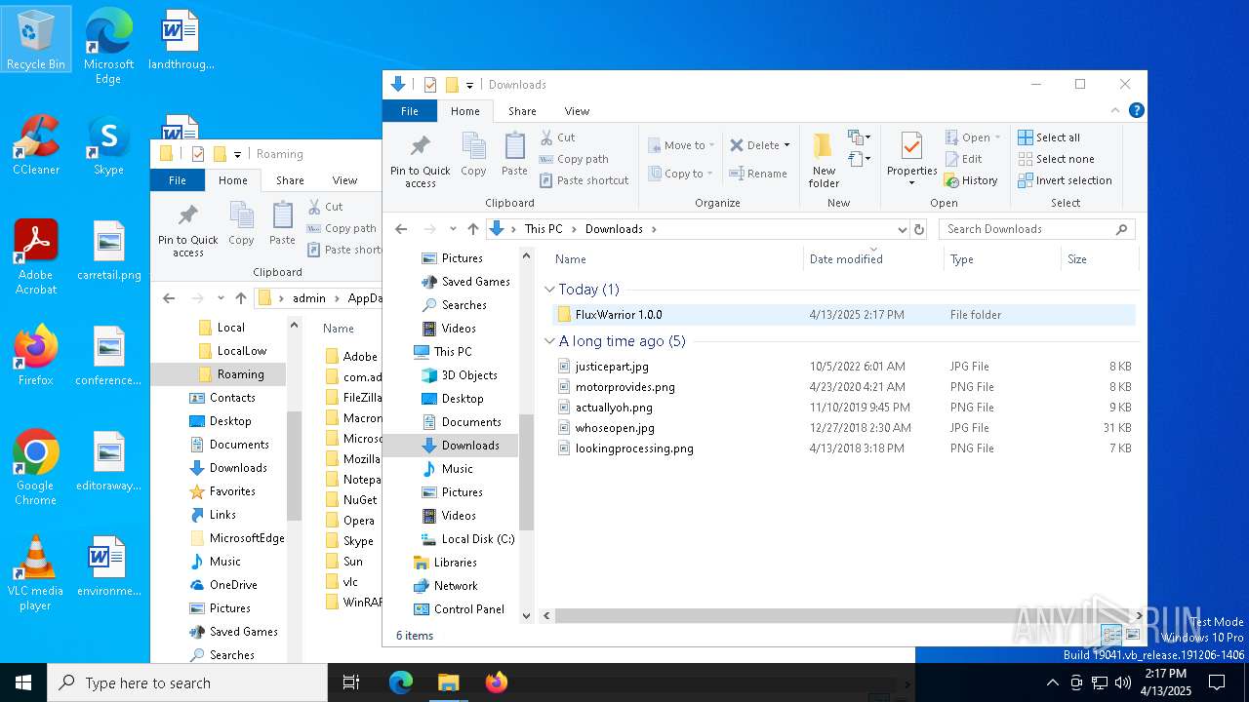The width and height of the screenshot is (1249, 702).
Task: Open the Delete dropdown arrow
Action: pos(786,145)
